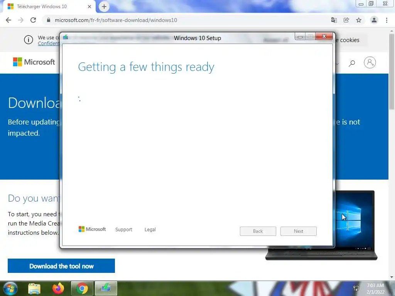
Task: Click the network tray icon
Action: tap(356, 288)
